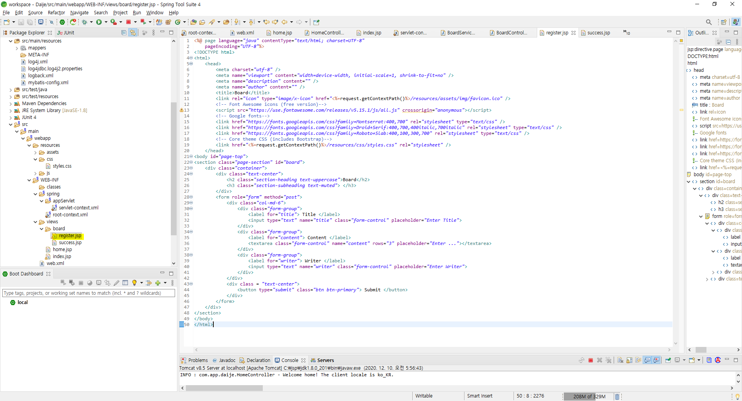This screenshot has height=401, width=742.
Task: Click the toolbar Search magnifier icon
Action: (x=709, y=22)
